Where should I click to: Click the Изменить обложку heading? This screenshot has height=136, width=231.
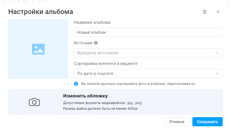coord(85,96)
